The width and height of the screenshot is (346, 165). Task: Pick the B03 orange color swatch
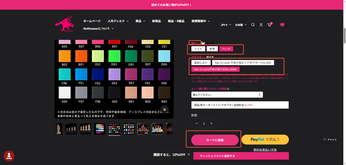pos(65,56)
